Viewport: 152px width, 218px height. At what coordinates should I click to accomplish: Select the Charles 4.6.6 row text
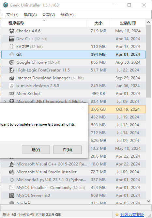click(x=28, y=31)
